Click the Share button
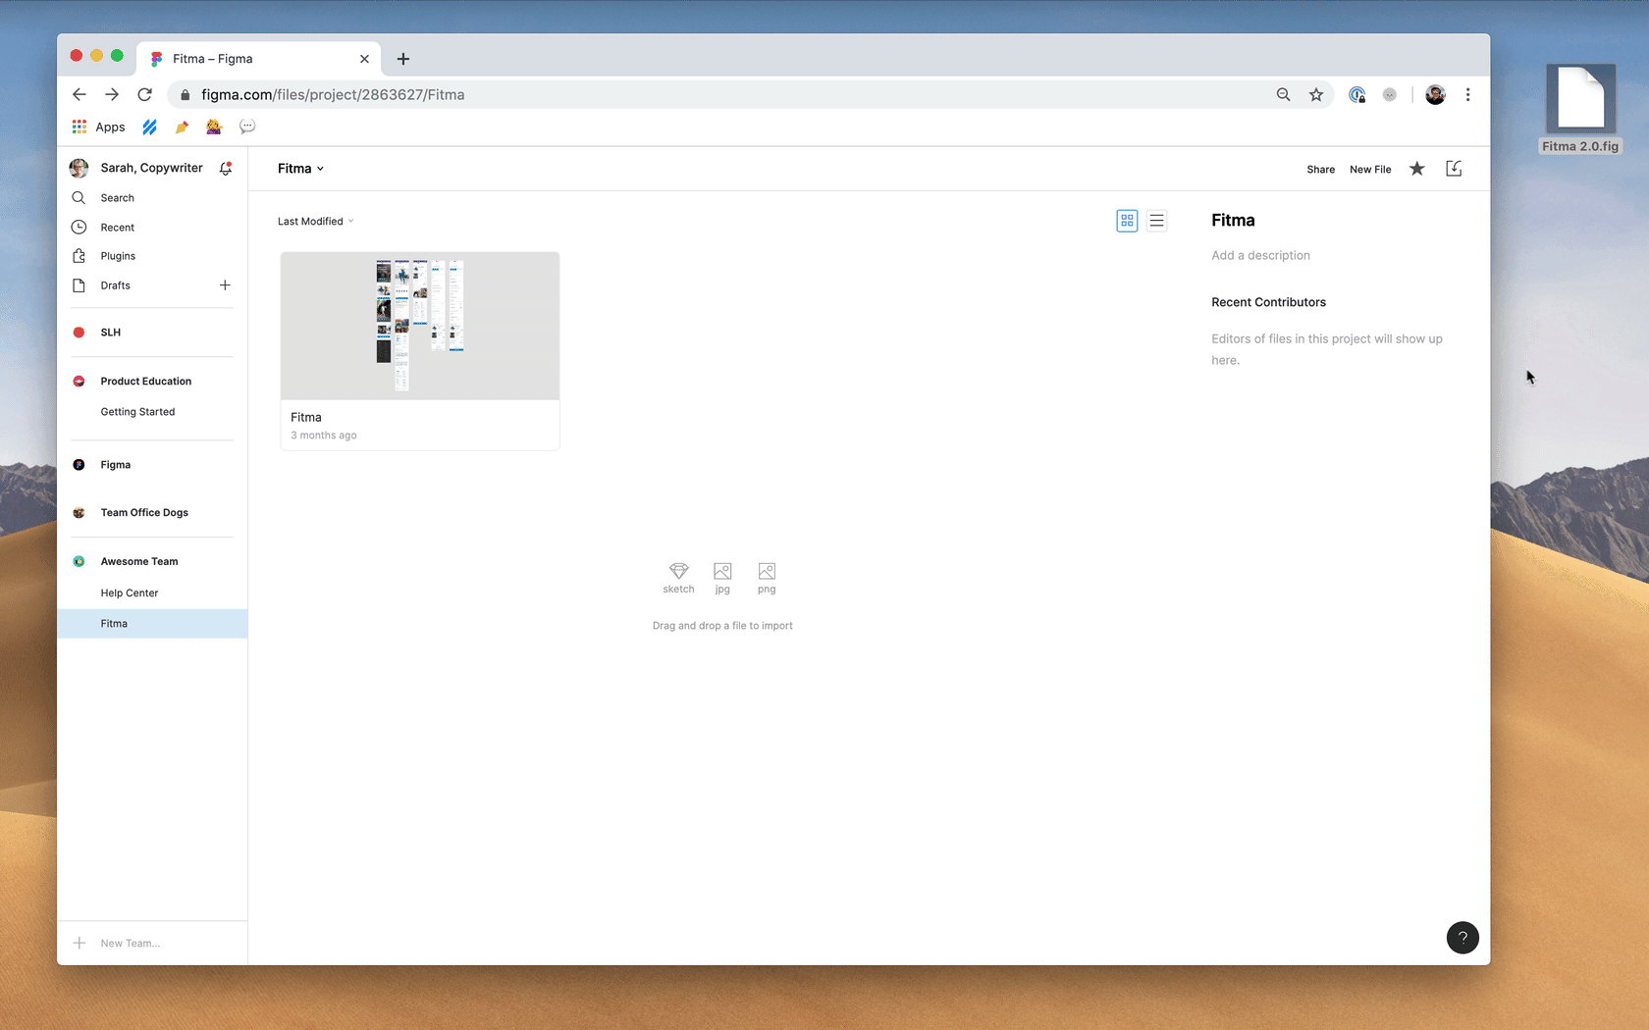1649x1030 pixels. (x=1320, y=170)
